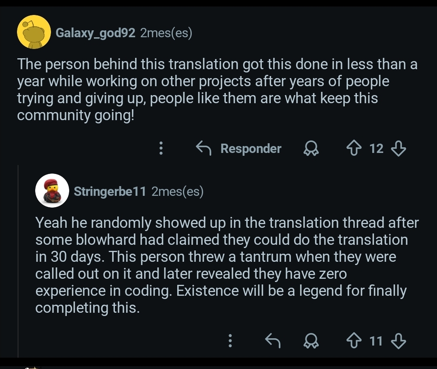Screen dimensions: 437x369
Task: Open Stringerbe11's duck avatar
Action: (52, 191)
